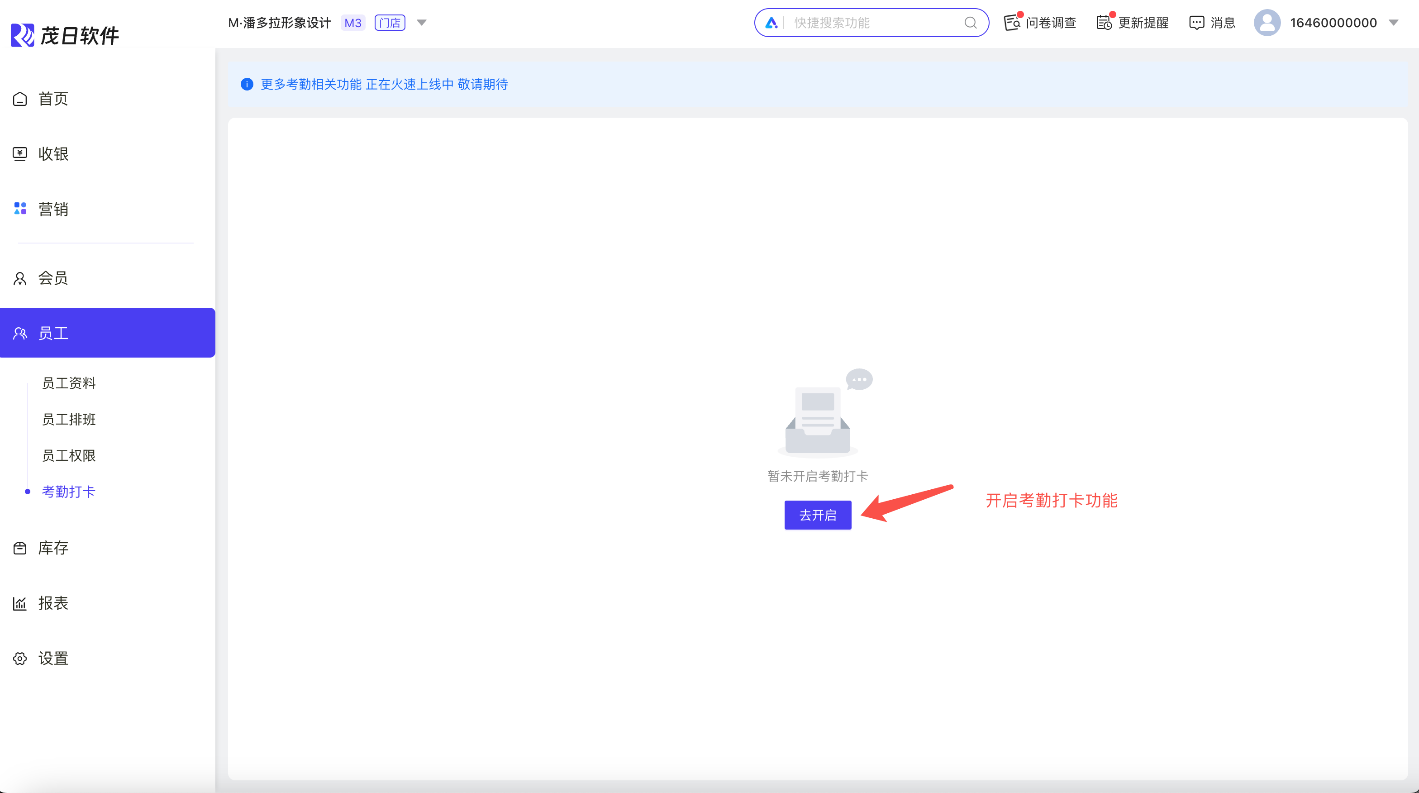The width and height of the screenshot is (1419, 793).
Task: Open the 首页 home icon
Action: (20, 99)
